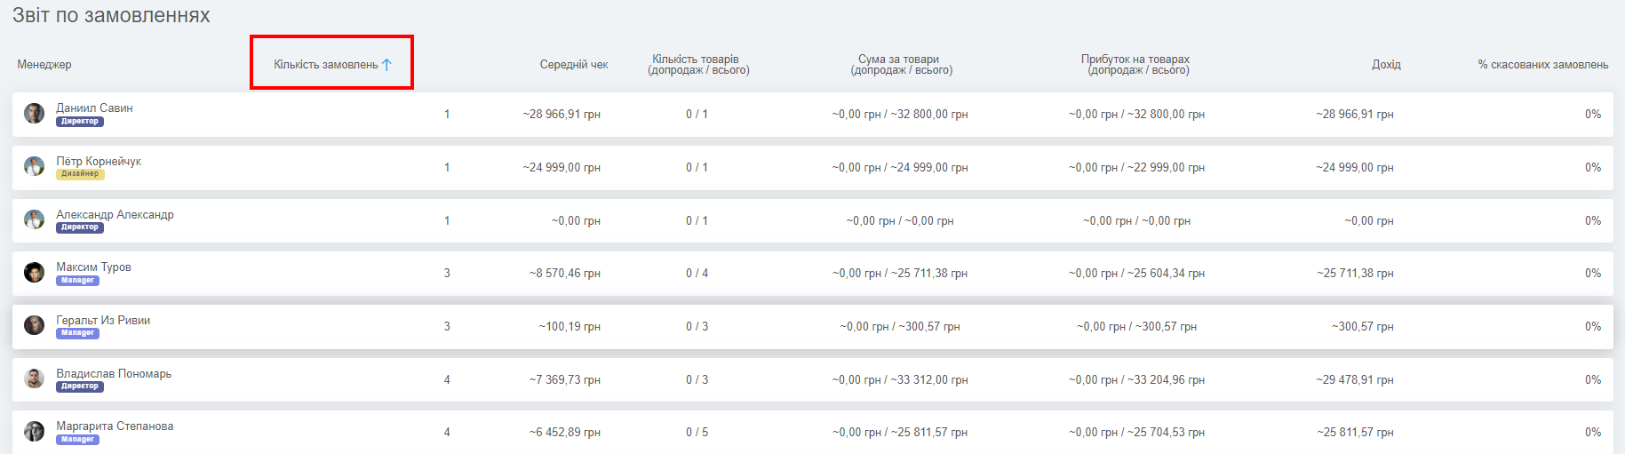Open manager name Даниил Савин
Screen dimensions: 1625x454
(94, 108)
